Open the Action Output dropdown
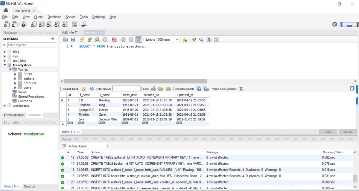 [88, 146]
